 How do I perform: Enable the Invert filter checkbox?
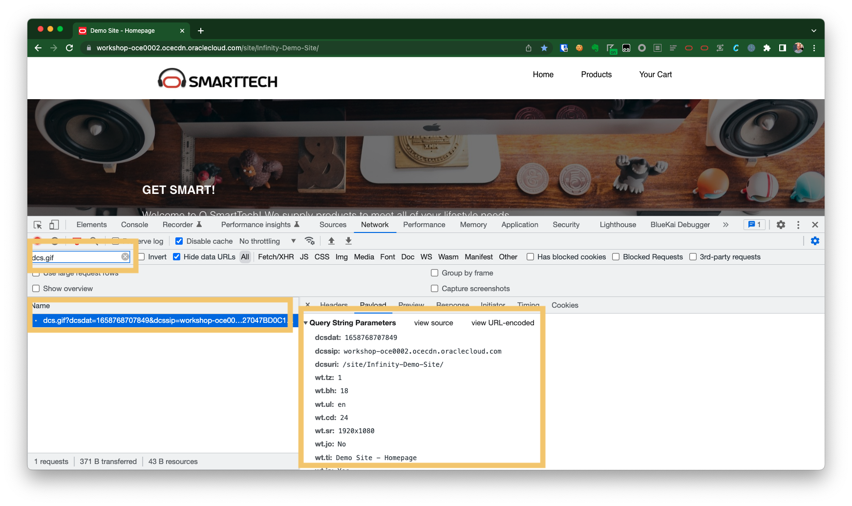[142, 257]
